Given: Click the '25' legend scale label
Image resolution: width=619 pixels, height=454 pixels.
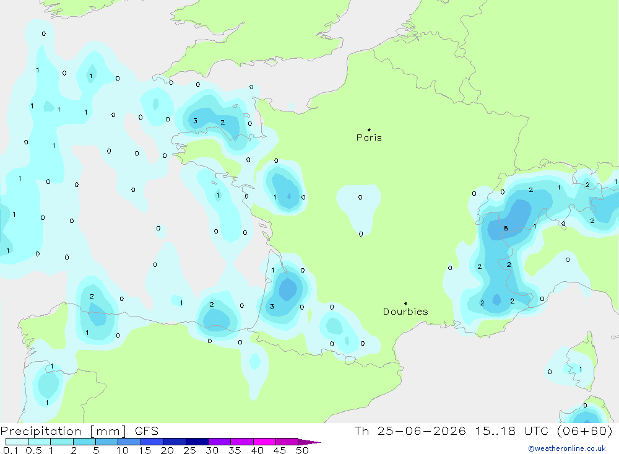Looking at the screenshot, I should pyautogui.click(x=189, y=450).
